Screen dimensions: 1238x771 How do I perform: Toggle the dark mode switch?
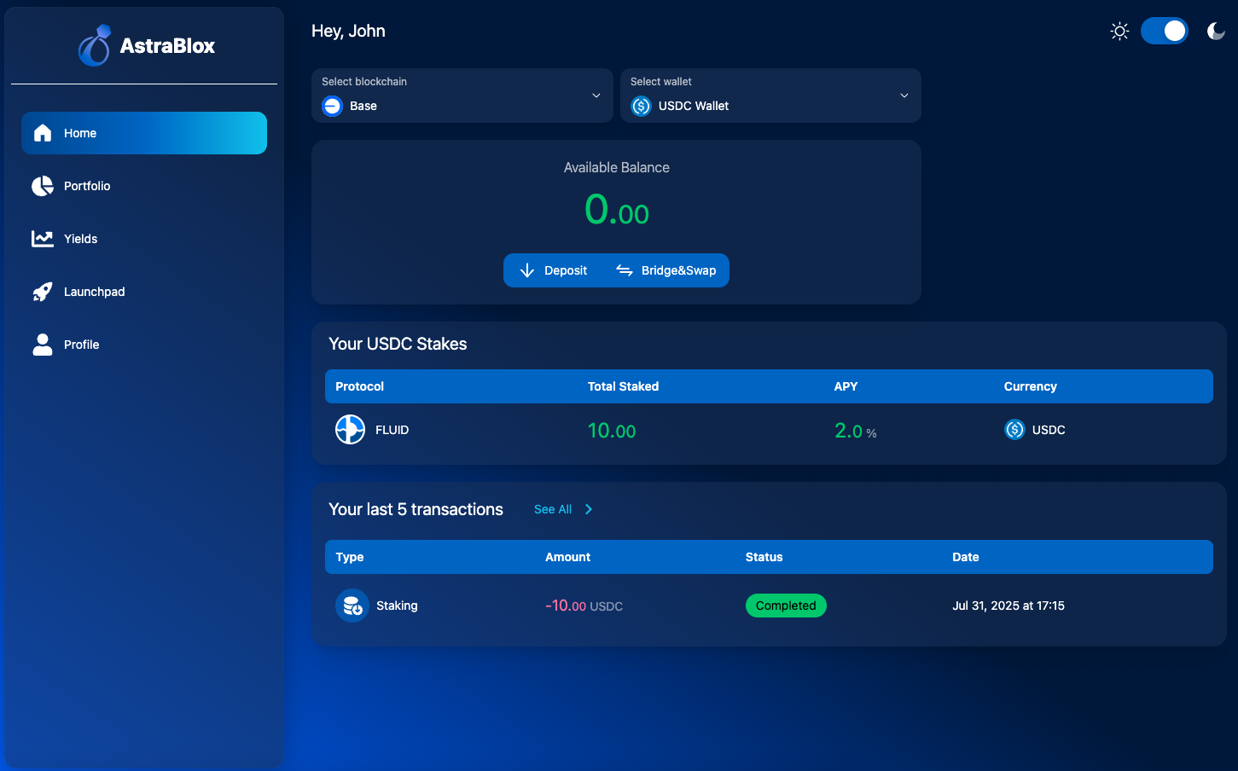[1165, 30]
